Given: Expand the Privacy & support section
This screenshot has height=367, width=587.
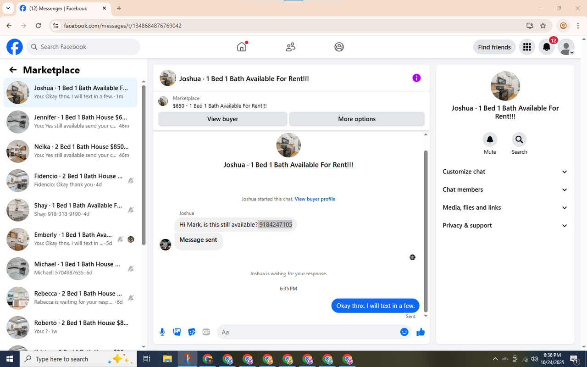Looking at the screenshot, I should [x=504, y=225].
